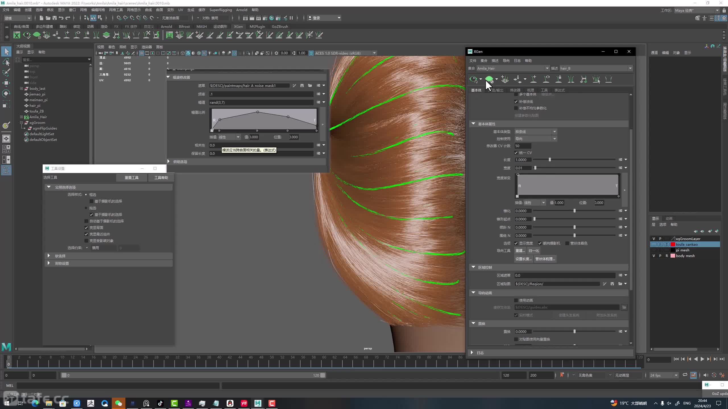Screen dimensions: 728x409
Task: Click the Maya icon in the Windows taskbar
Action: pos(258,403)
